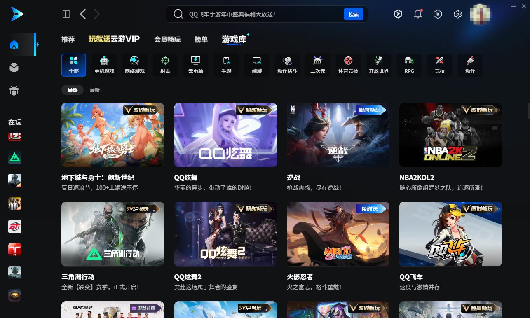Select the 全部 category filter
530x318 pixels.
[x=74, y=65]
